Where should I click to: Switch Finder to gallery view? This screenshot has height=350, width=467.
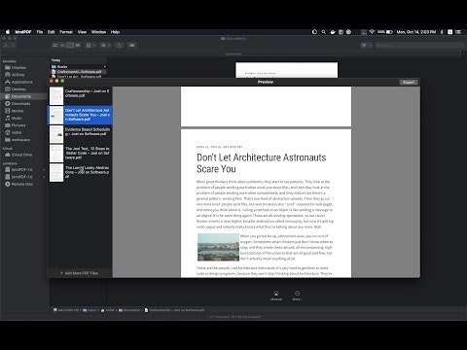click(x=78, y=46)
